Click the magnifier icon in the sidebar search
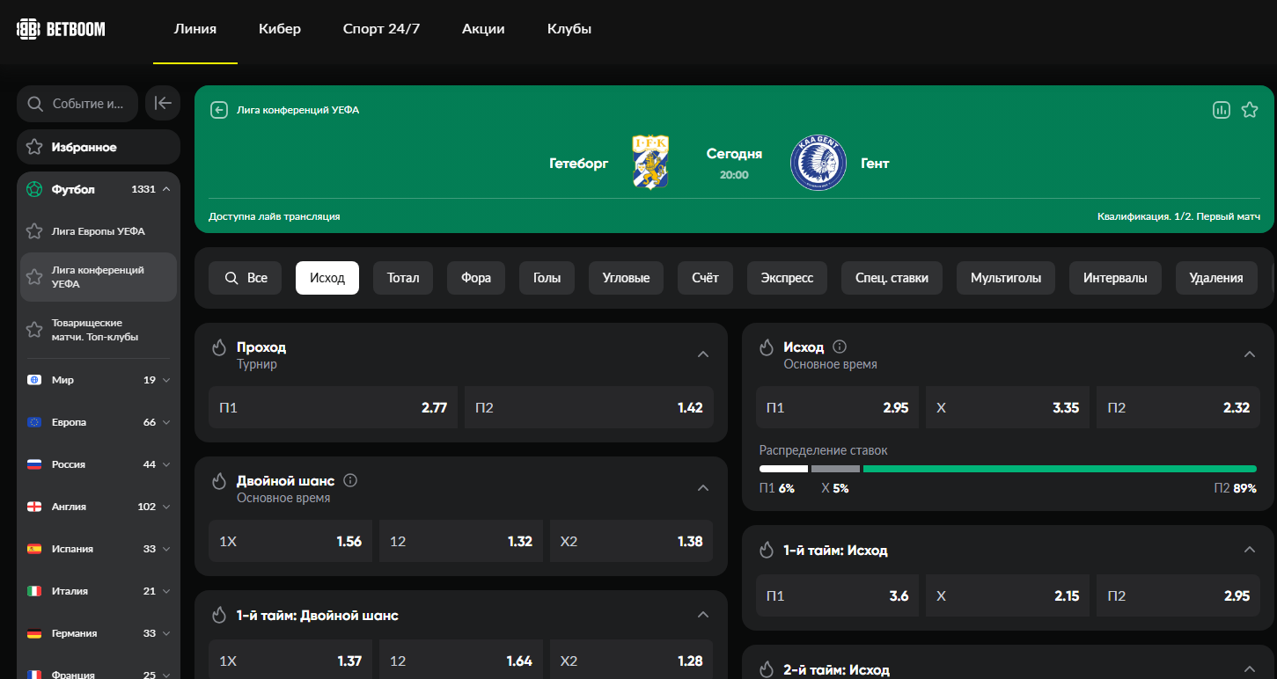1277x679 pixels. click(x=35, y=104)
